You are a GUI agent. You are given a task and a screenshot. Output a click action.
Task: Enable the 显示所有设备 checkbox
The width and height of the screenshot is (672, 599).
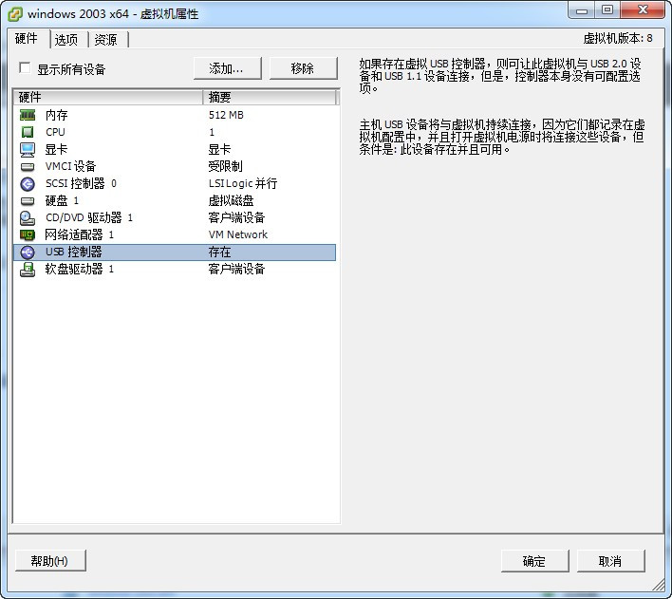[x=25, y=67]
